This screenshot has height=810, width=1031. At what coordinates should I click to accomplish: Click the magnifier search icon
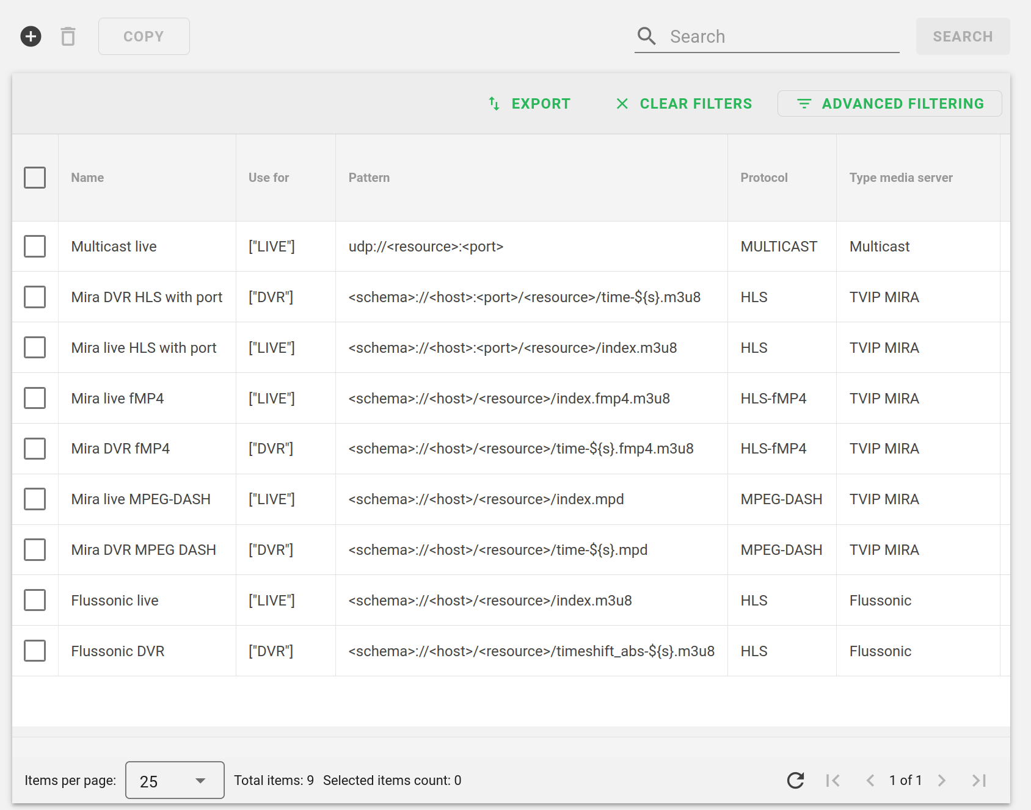[x=646, y=37]
